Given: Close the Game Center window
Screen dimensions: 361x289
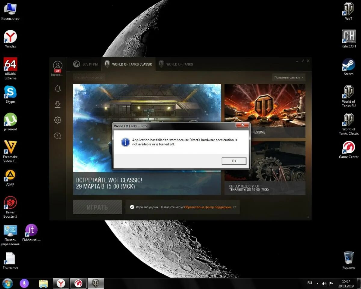Looking at the screenshot, I should (308, 61).
